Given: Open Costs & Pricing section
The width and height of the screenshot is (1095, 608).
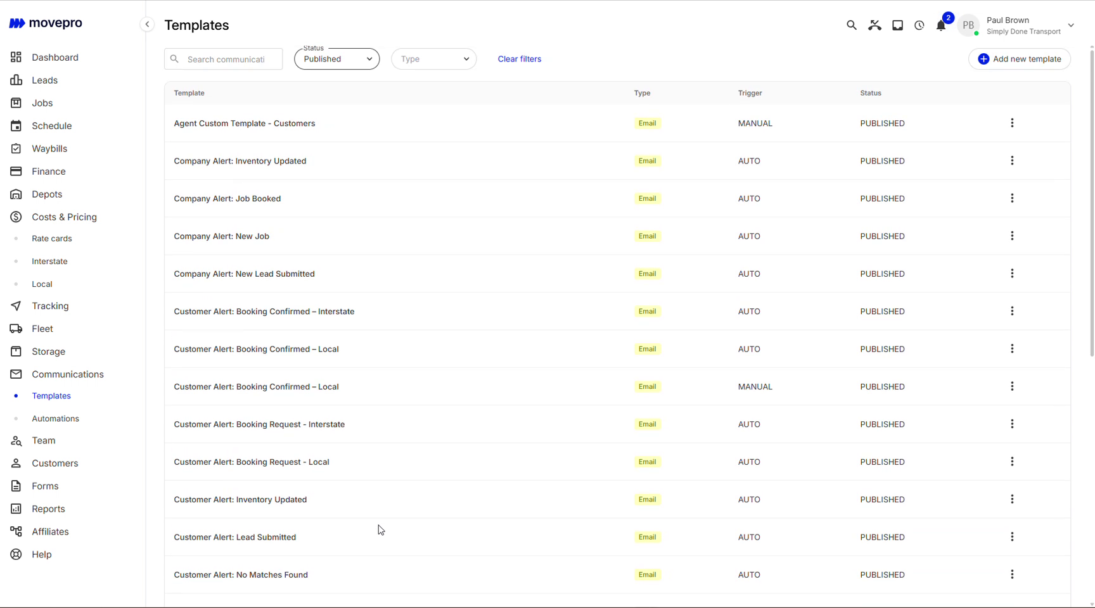Looking at the screenshot, I should 64,217.
